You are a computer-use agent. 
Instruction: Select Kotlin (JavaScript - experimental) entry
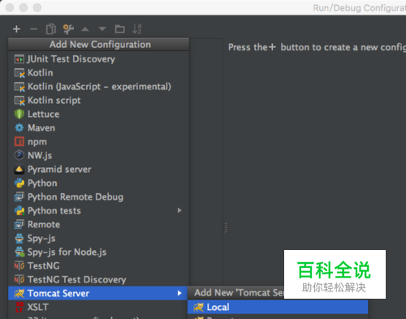[98, 87]
